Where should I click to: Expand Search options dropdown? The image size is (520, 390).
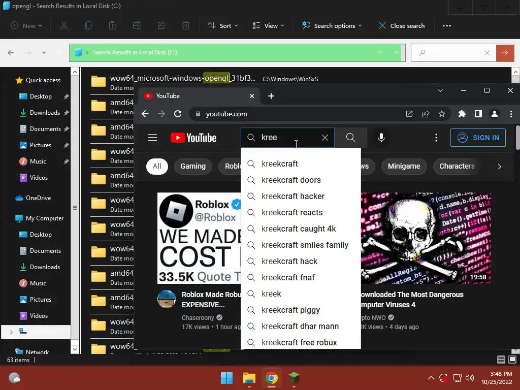tap(332, 25)
